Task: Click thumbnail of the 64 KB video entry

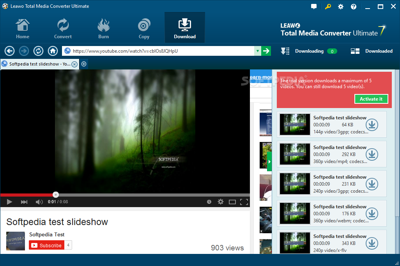Action: click(295, 124)
